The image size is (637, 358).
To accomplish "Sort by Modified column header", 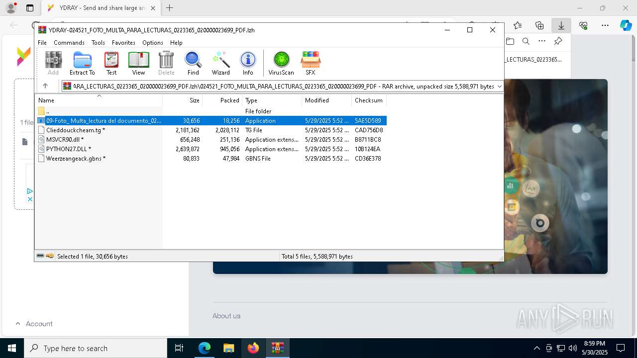I will [327, 100].
